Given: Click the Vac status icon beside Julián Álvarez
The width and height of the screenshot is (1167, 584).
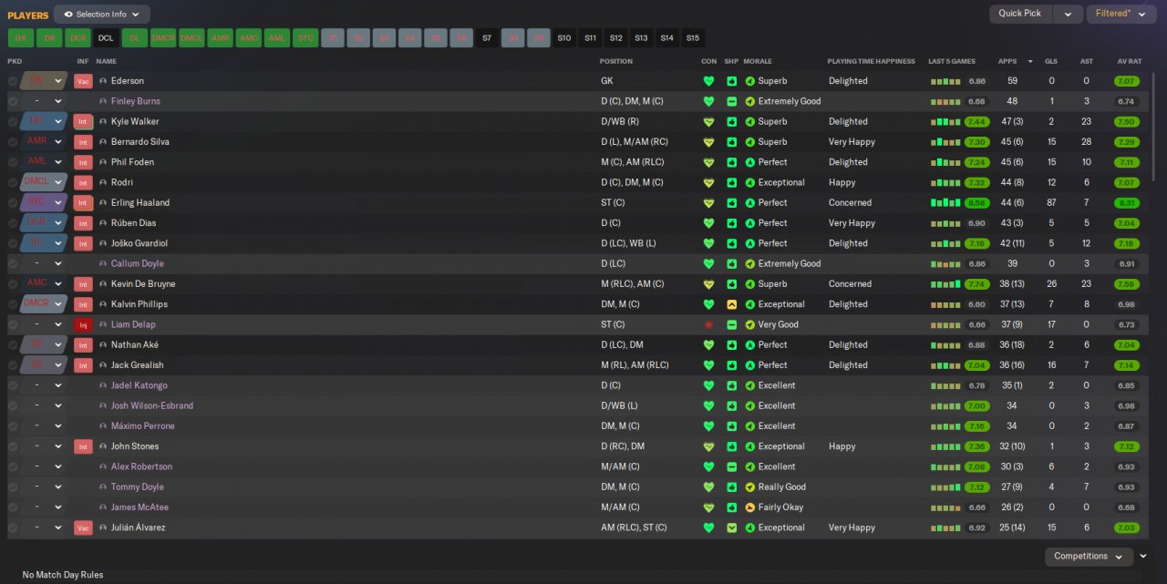Looking at the screenshot, I should [83, 528].
